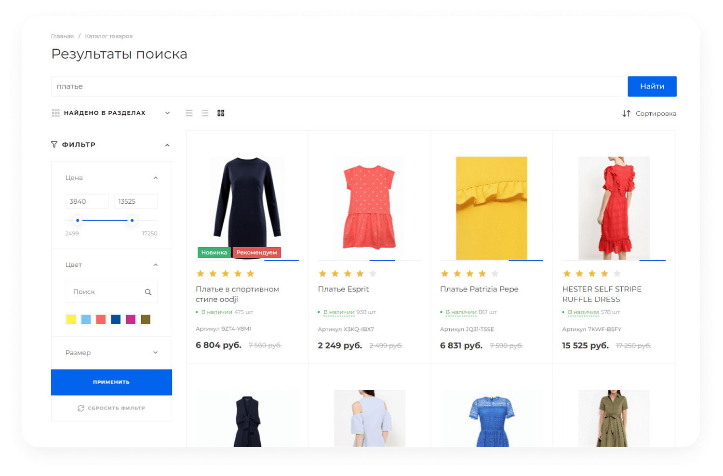Click the Применить filter button

tap(111, 382)
